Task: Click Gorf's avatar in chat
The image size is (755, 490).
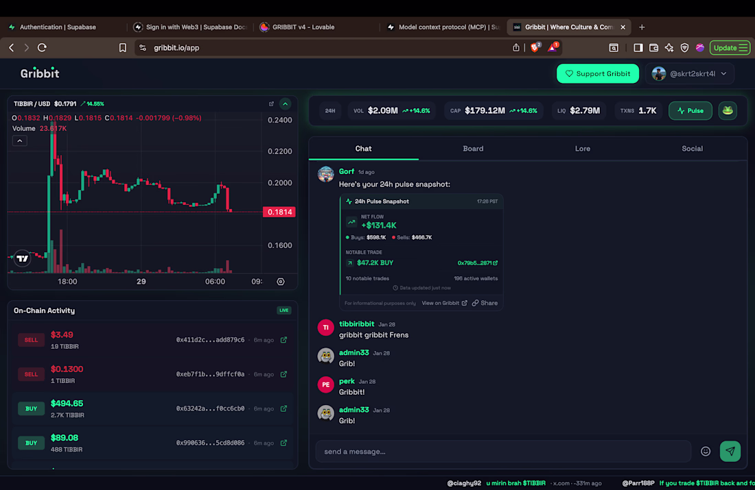Action: 325,174
